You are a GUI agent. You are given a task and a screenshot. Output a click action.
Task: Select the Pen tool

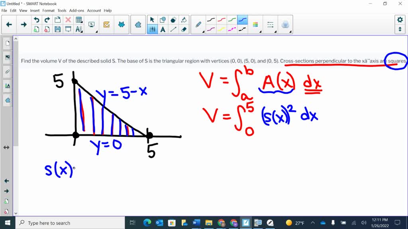pos(198,24)
